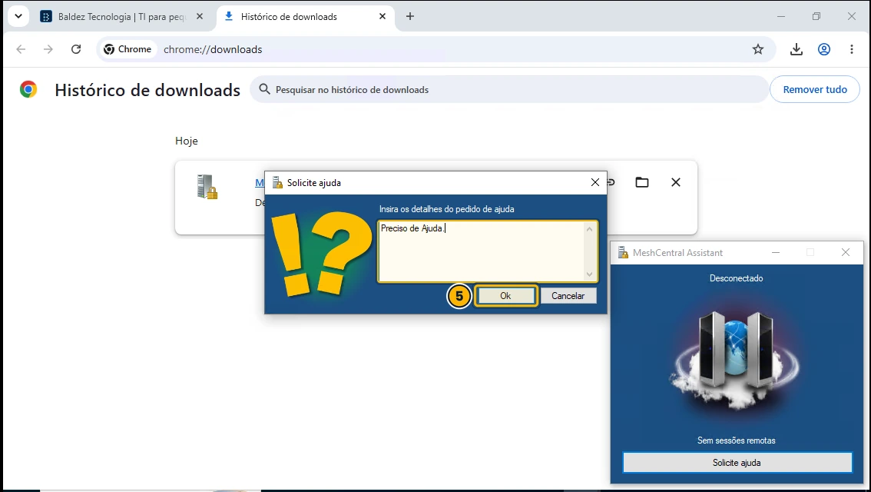Show downloaded file in folder
Viewport: 871px width, 492px height.
(x=641, y=182)
